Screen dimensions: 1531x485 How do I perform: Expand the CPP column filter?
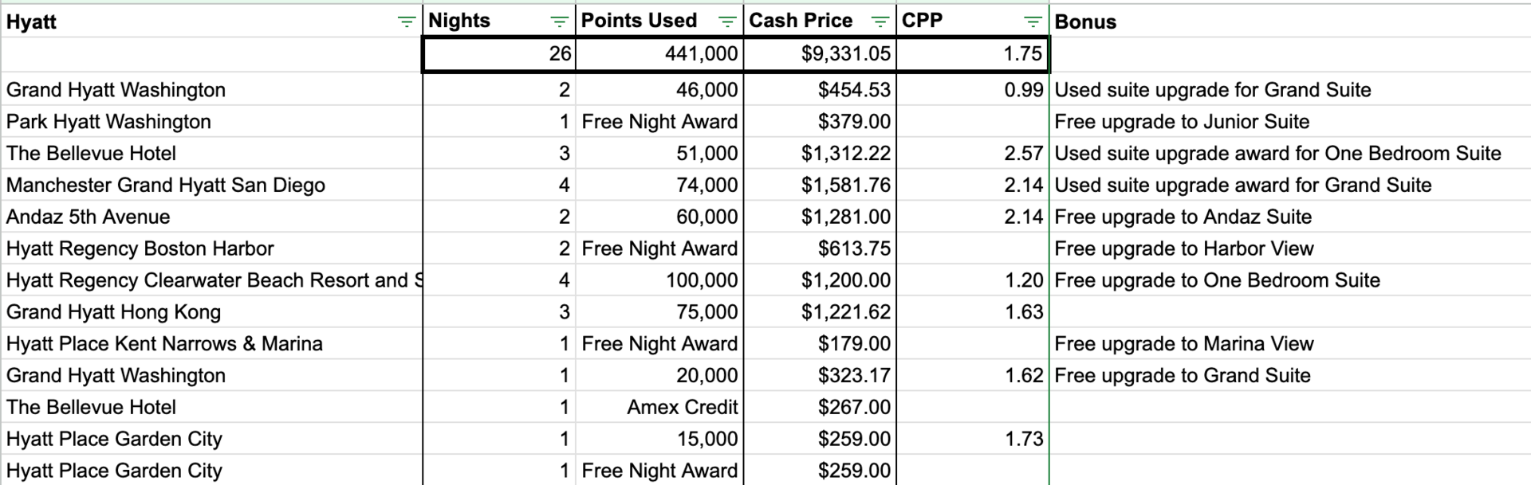(x=1033, y=22)
